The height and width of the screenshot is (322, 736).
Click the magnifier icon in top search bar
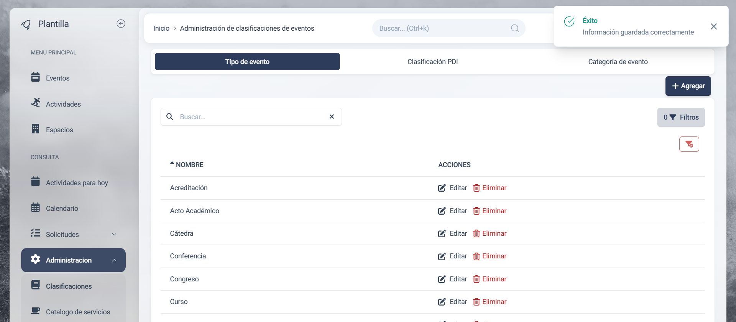pos(515,28)
